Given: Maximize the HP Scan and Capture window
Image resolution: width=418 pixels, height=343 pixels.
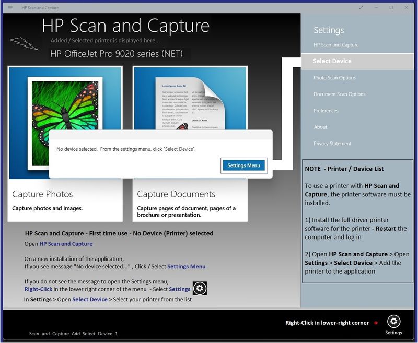Looking at the screenshot, I should 391,8.
